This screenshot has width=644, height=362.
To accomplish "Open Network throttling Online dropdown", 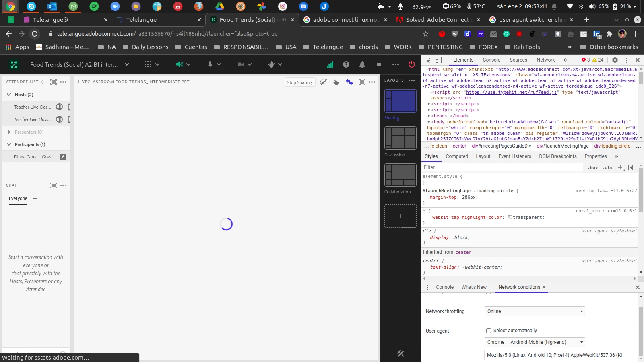I will pos(535,311).
